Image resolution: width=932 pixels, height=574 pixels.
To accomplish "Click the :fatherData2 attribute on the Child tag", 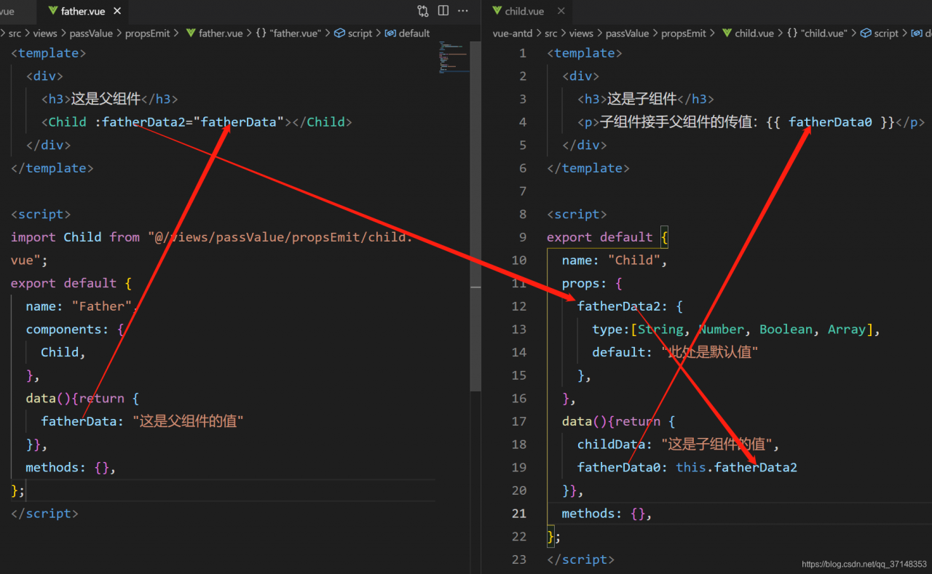I will pos(140,122).
